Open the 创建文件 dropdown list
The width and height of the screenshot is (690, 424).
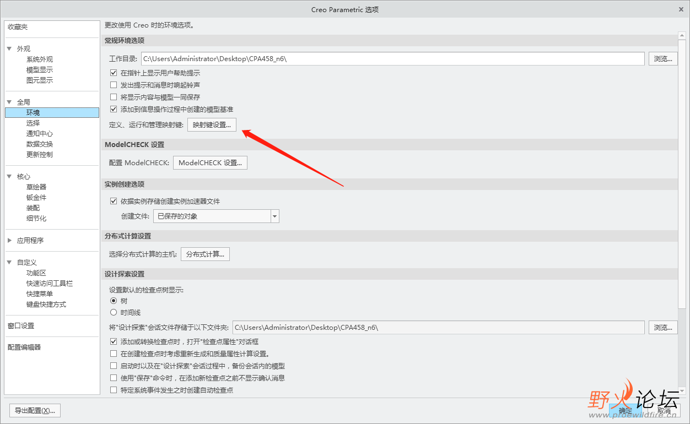tap(275, 216)
